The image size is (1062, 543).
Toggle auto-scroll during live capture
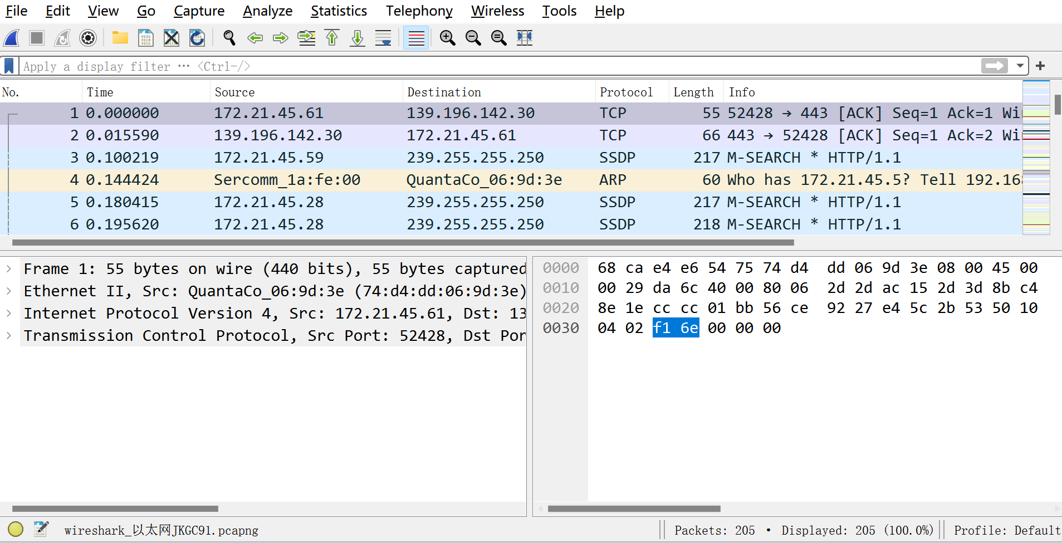click(x=383, y=38)
